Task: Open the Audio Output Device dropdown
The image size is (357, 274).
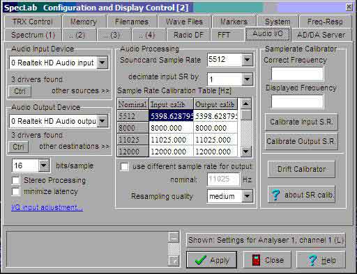Action: pyautogui.click(x=102, y=121)
